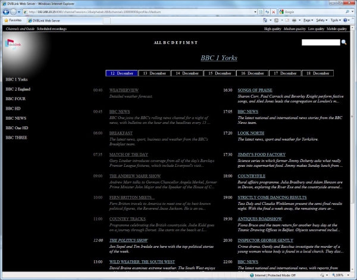Open the recent pages dropdown beside Forward
The width and height of the screenshot is (357, 280).
19,12
